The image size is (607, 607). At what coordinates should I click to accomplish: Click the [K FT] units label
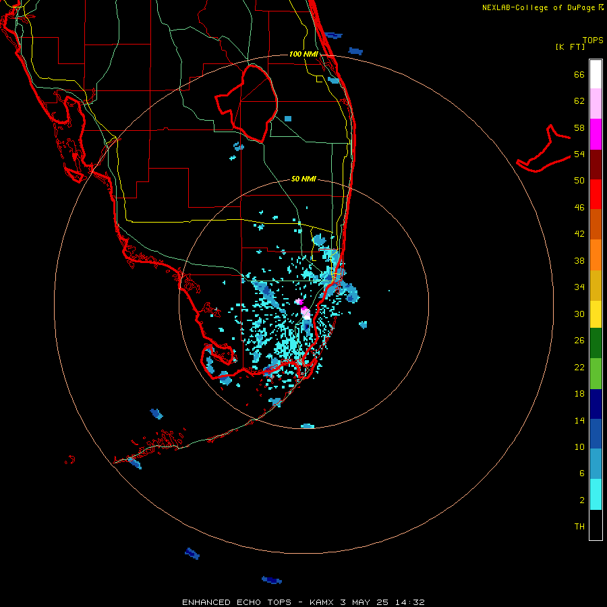tap(570, 47)
